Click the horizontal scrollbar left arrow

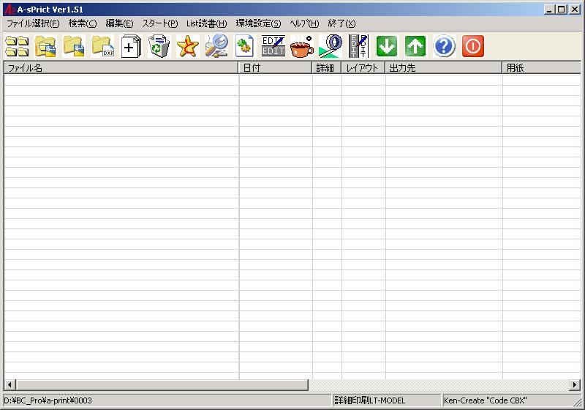click(10, 385)
